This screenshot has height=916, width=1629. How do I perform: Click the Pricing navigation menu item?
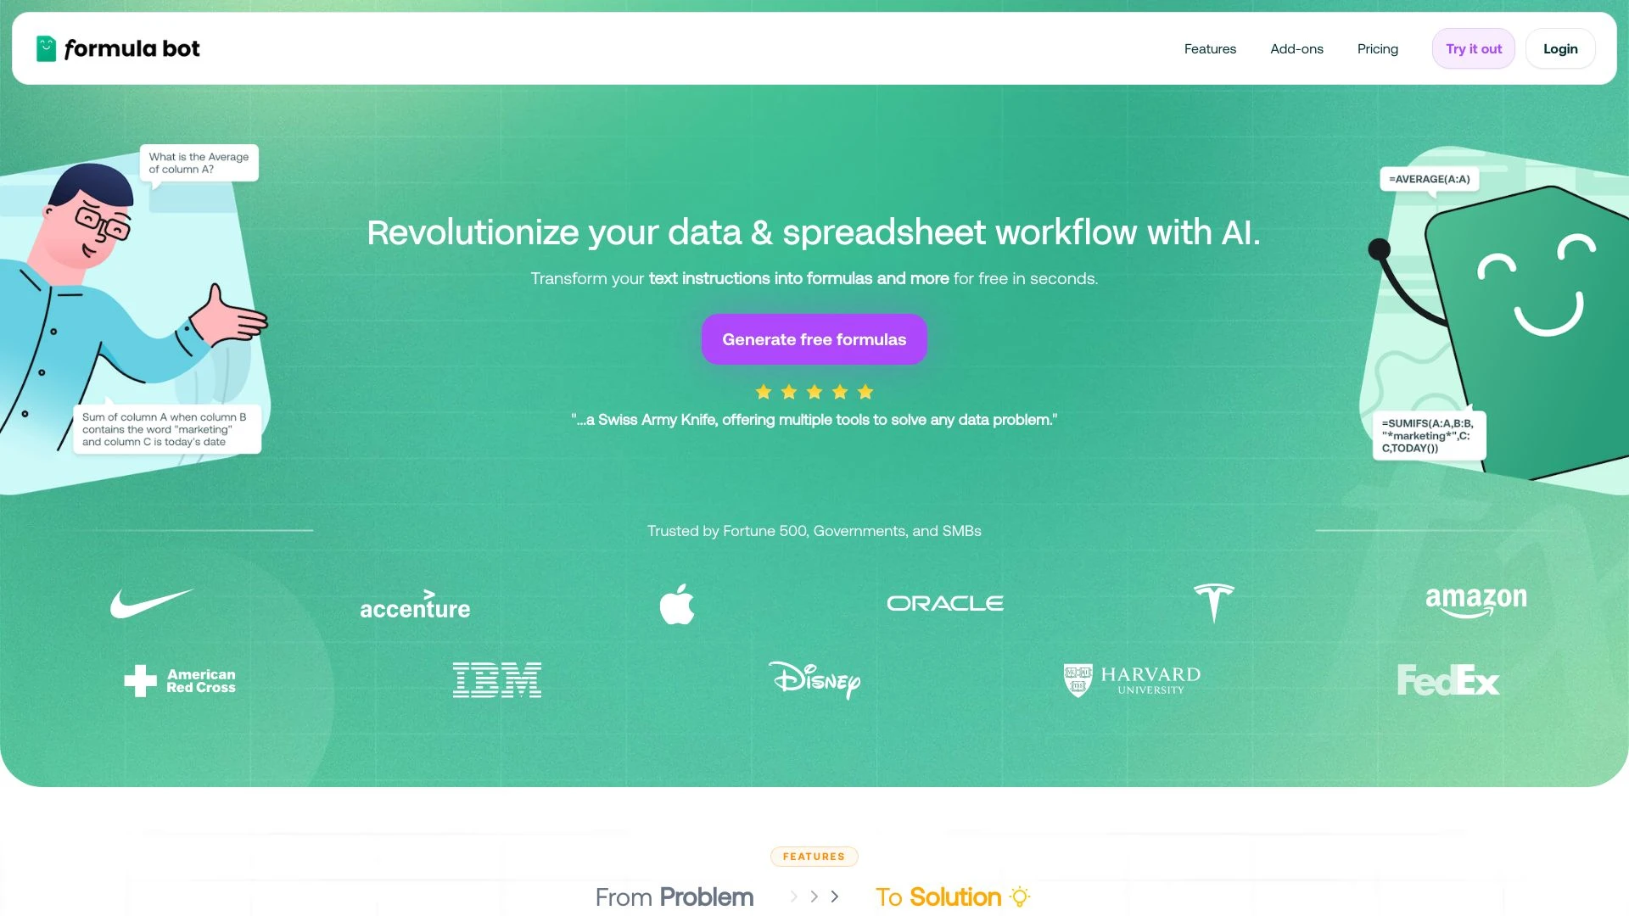click(x=1377, y=48)
